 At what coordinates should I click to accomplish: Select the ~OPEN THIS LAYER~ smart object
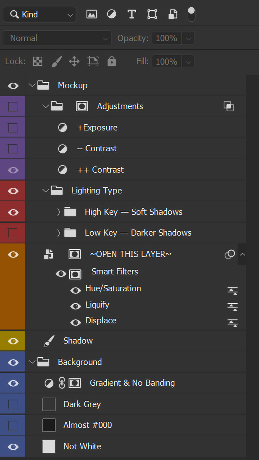130,254
